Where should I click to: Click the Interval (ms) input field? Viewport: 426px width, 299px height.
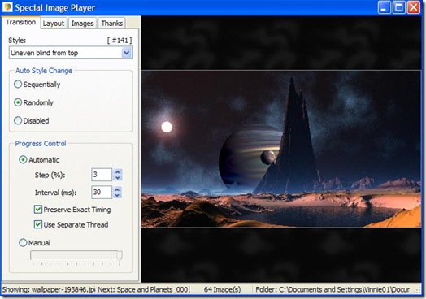[x=102, y=193]
